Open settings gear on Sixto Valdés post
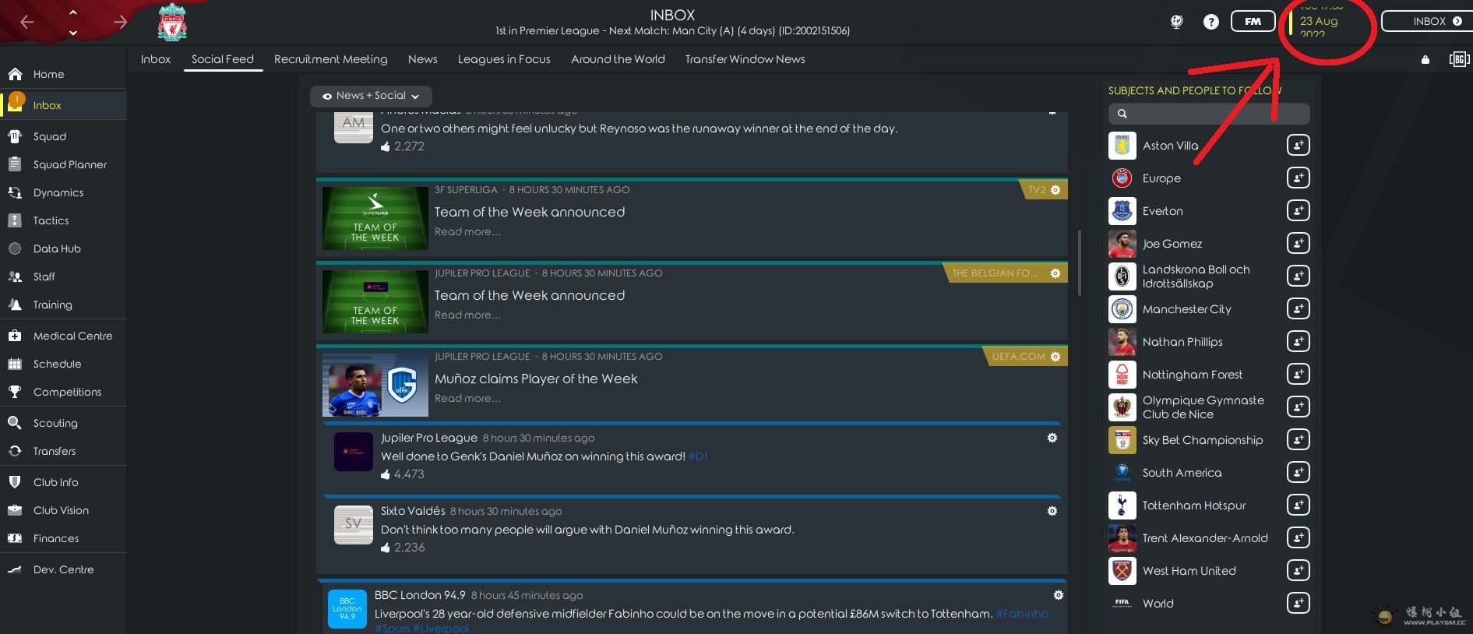 click(x=1052, y=511)
